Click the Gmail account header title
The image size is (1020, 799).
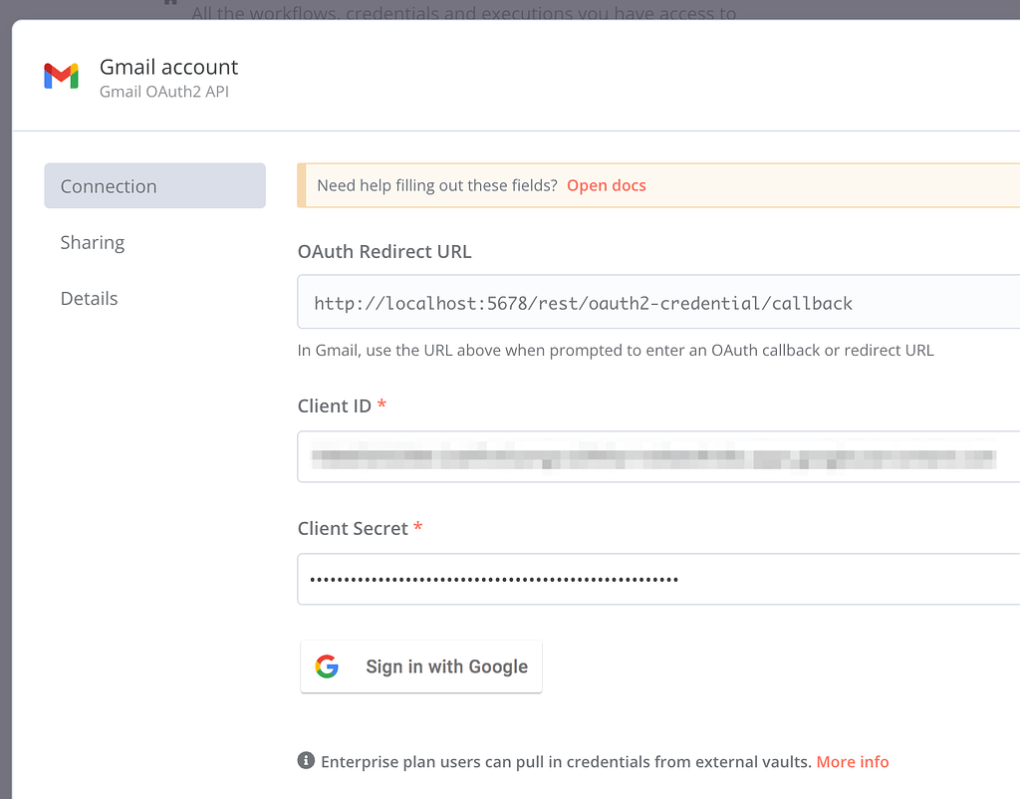pos(167,67)
